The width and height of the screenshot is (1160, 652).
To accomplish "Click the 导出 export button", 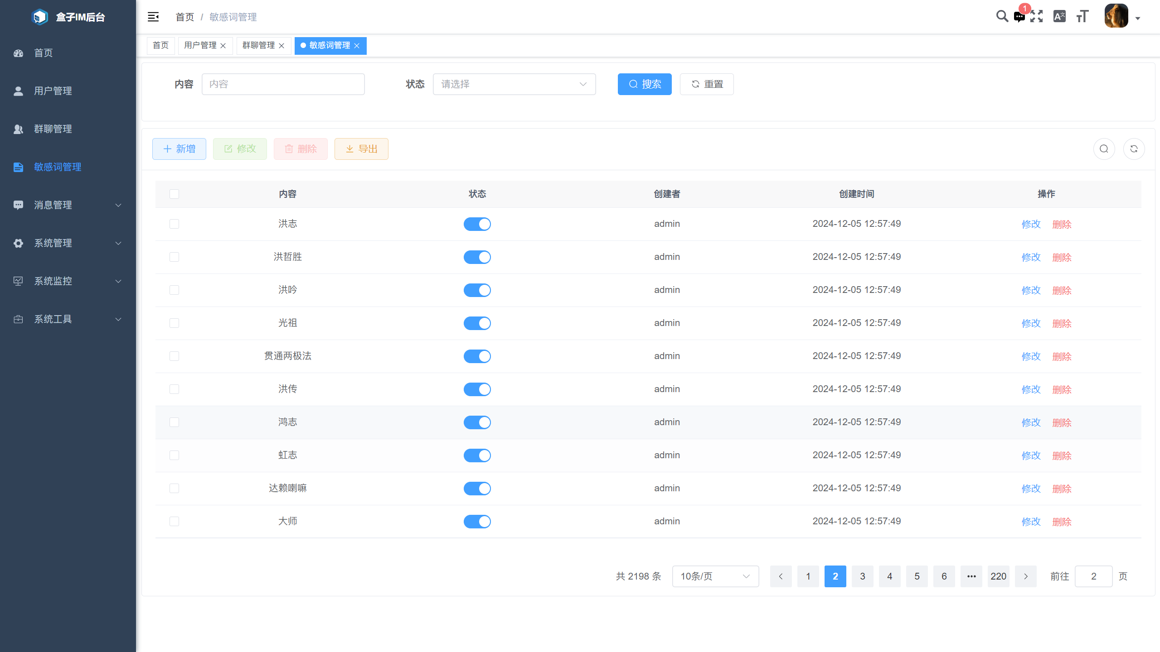I will pos(361,149).
